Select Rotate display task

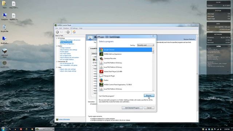tap(64, 52)
